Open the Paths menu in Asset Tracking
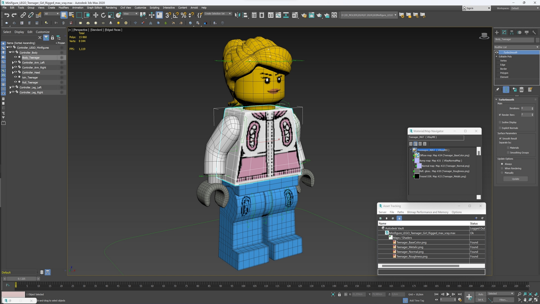This screenshot has width=540, height=304. pyautogui.click(x=400, y=212)
